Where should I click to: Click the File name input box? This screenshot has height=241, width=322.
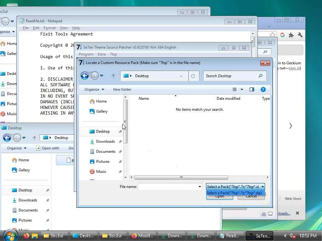pos(169,187)
